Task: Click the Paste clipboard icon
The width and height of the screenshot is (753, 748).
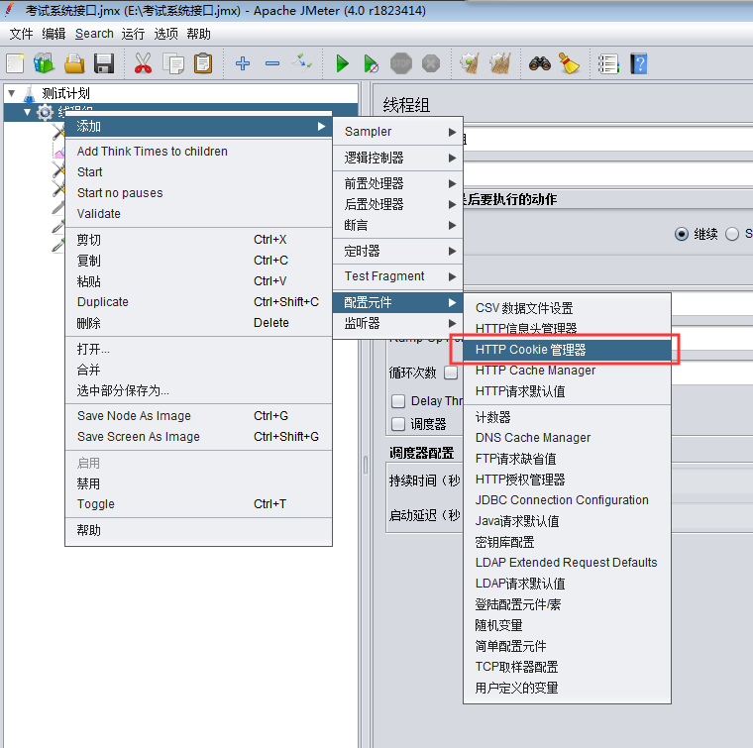Action: (203, 63)
